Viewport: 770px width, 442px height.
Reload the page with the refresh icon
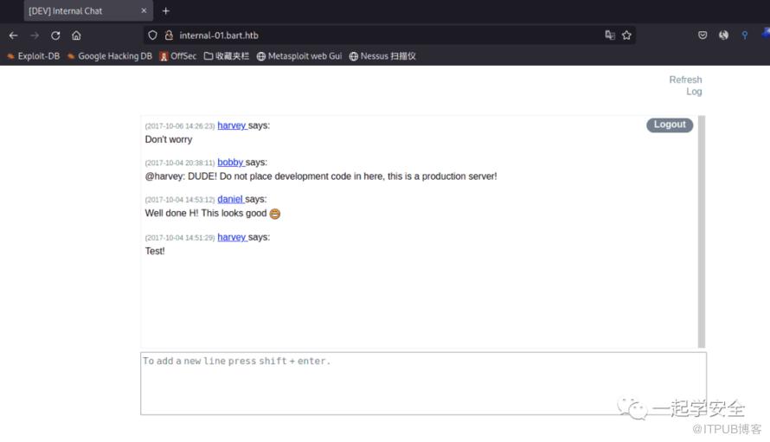click(x=55, y=35)
